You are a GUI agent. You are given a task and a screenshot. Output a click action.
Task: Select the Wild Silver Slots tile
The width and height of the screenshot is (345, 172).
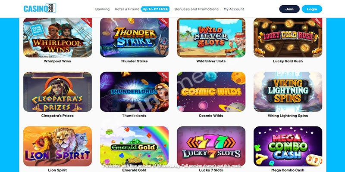tap(211, 37)
